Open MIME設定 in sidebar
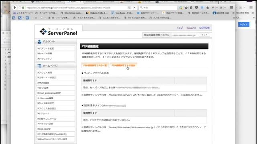The image size is (257, 144). (55, 83)
